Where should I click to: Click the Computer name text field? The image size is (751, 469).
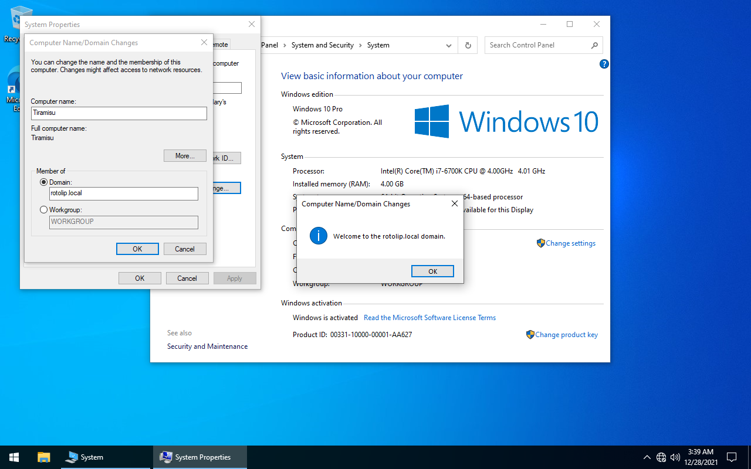pyautogui.click(x=119, y=113)
